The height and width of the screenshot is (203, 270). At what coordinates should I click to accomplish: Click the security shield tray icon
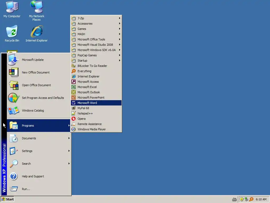tap(242, 199)
